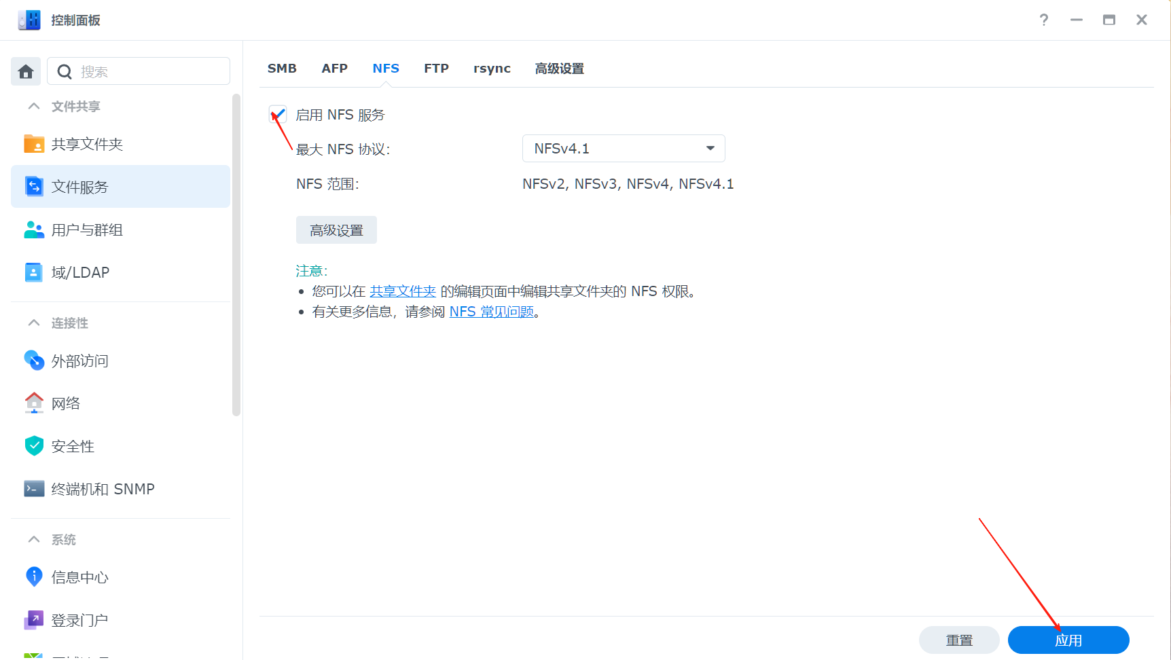Click the Reset (重置) button
This screenshot has width=1171, height=660.
[959, 640]
